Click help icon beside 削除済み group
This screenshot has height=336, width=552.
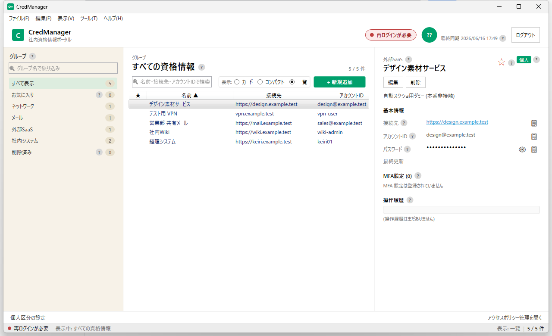click(x=99, y=152)
